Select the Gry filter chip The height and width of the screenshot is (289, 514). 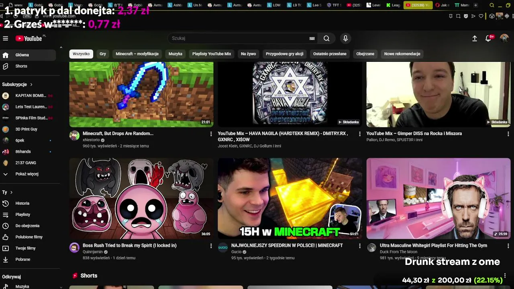[x=103, y=54]
